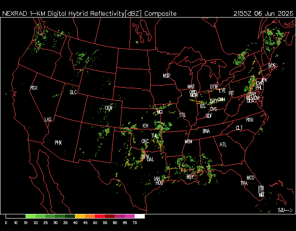296x231 pixels.
Task: Click the DTW airport label
Action: click(x=214, y=87)
